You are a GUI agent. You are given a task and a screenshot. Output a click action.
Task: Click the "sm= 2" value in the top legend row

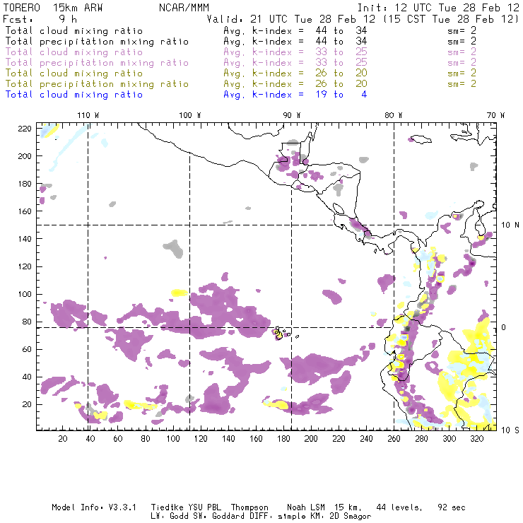[x=462, y=31]
